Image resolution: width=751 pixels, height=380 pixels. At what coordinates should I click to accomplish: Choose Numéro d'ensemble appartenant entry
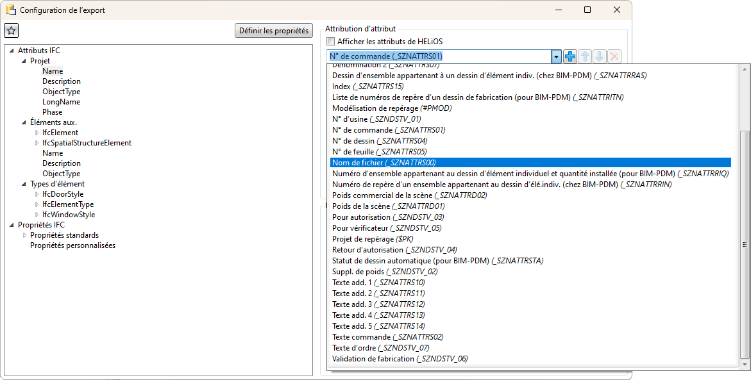point(530,174)
